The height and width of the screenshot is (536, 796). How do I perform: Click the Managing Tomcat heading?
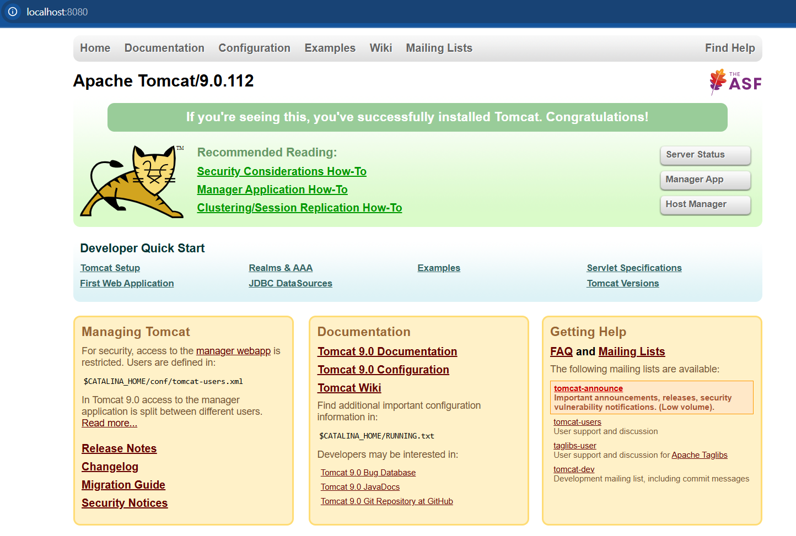136,332
